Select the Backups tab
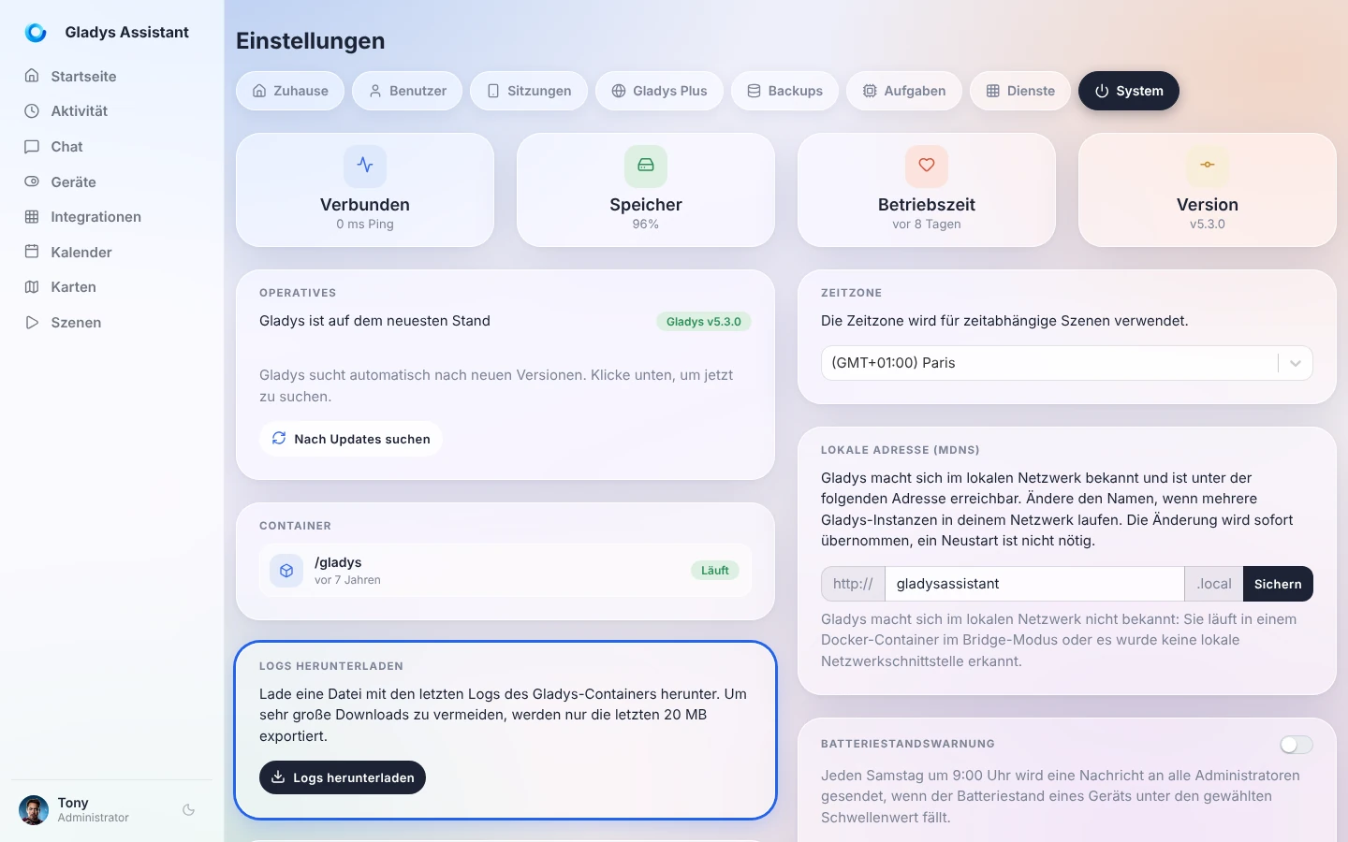This screenshot has width=1348, height=842. (784, 91)
